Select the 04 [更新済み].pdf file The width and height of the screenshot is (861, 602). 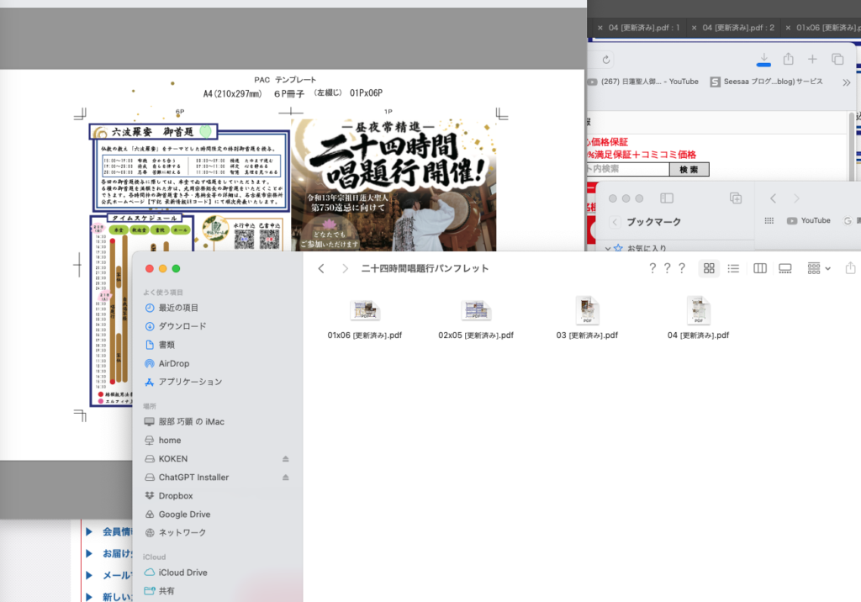pyautogui.click(x=698, y=319)
